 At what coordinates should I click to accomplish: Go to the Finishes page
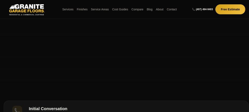[x=82, y=9]
